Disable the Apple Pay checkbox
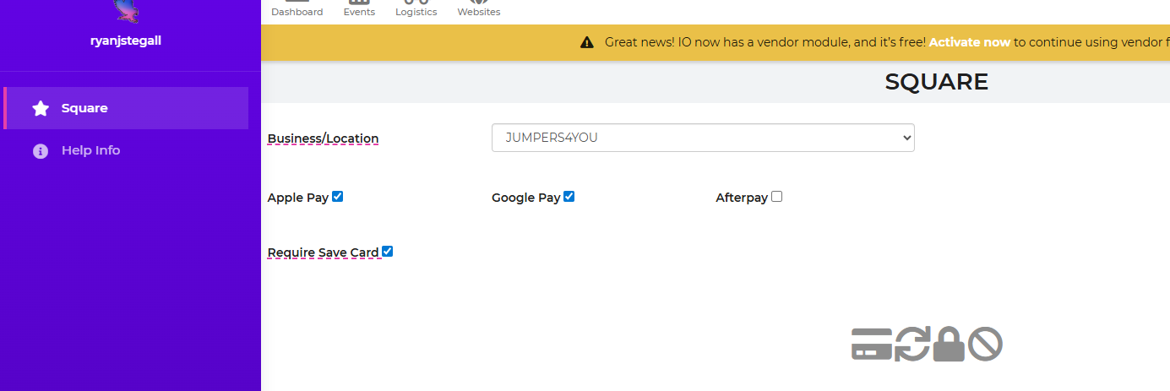The image size is (1170, 391). 338,197
